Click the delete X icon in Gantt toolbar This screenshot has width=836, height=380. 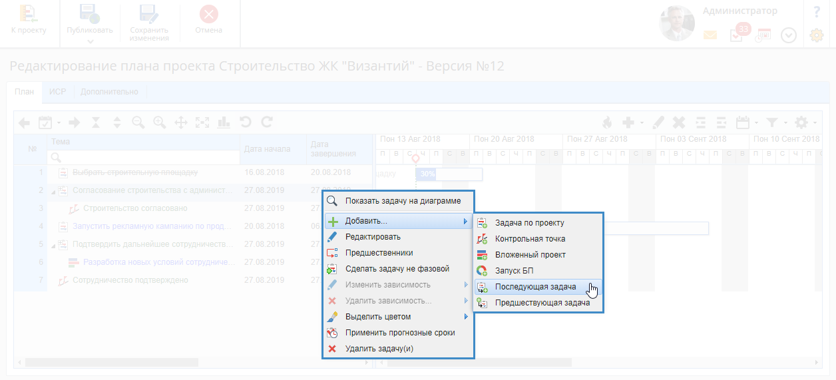(x=678, y=122)
